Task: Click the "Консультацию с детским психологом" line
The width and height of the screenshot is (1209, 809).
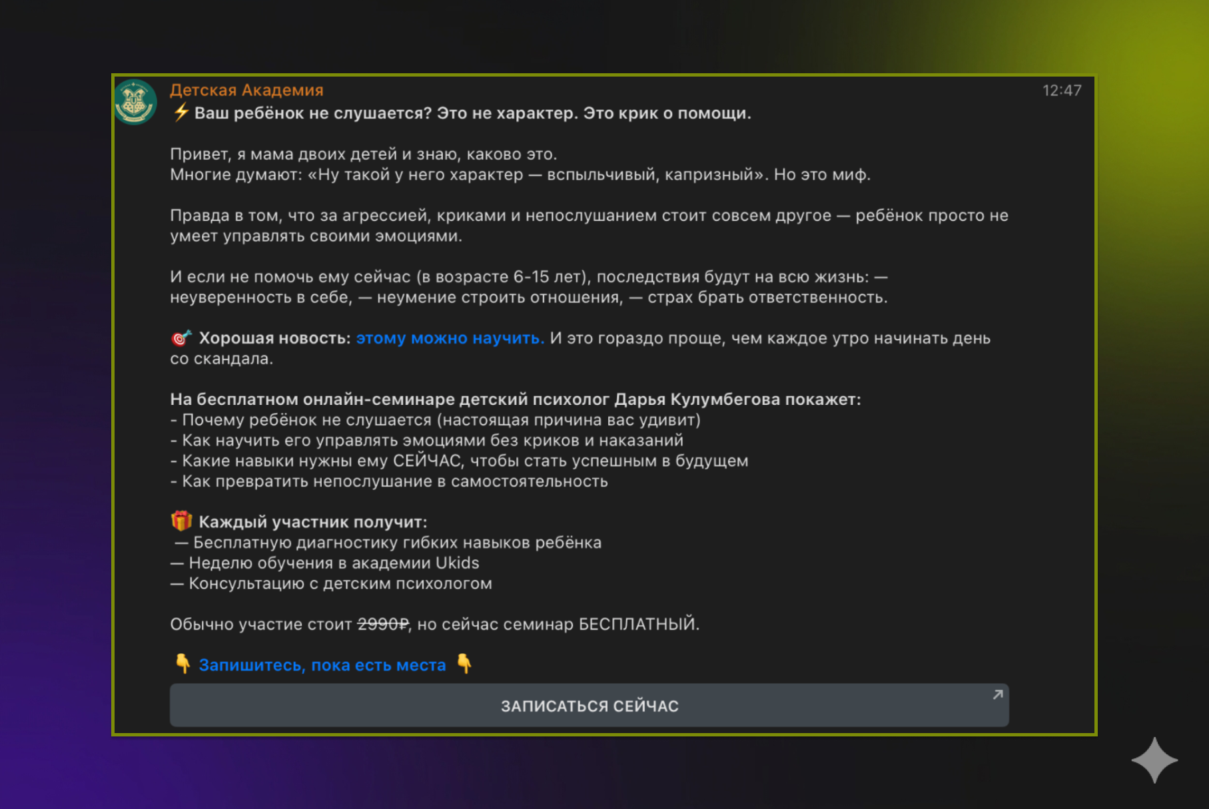Action: 340,584
